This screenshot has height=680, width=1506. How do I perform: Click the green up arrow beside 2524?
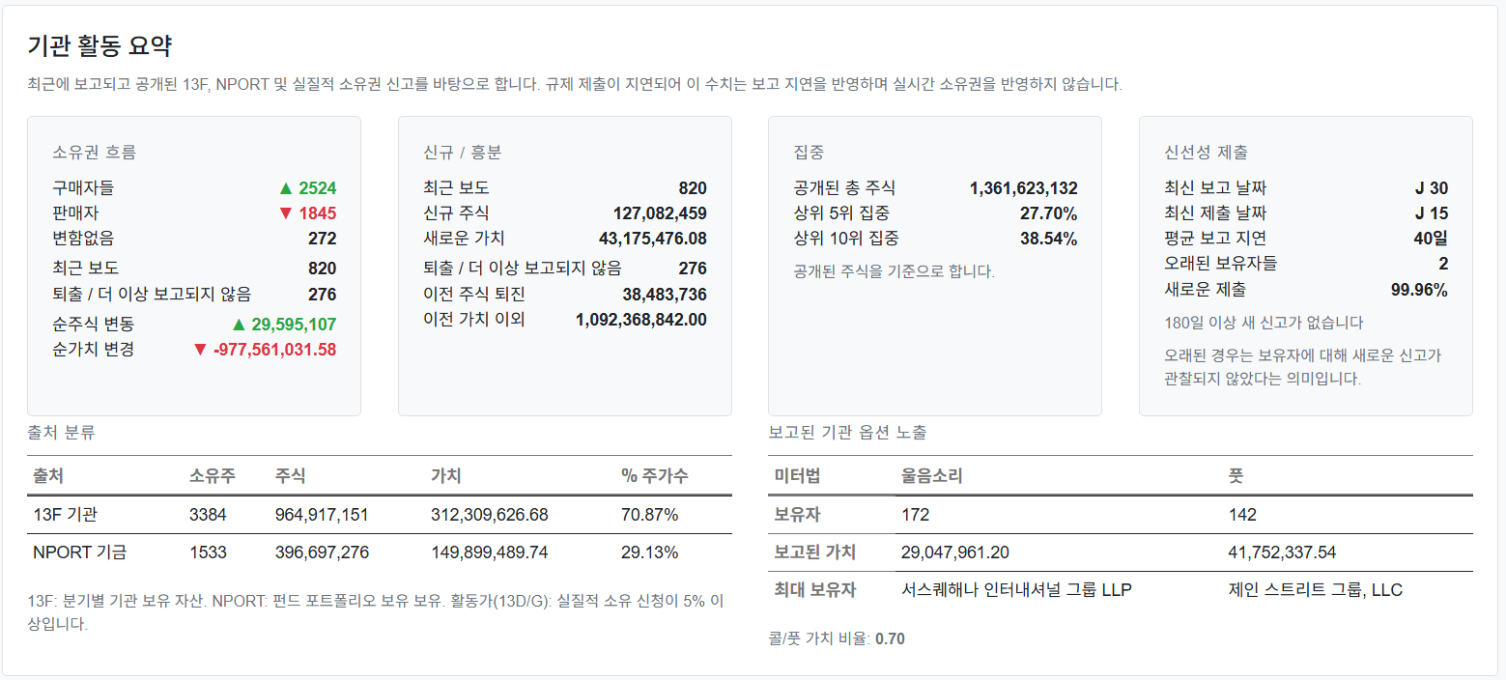point(285,188)
